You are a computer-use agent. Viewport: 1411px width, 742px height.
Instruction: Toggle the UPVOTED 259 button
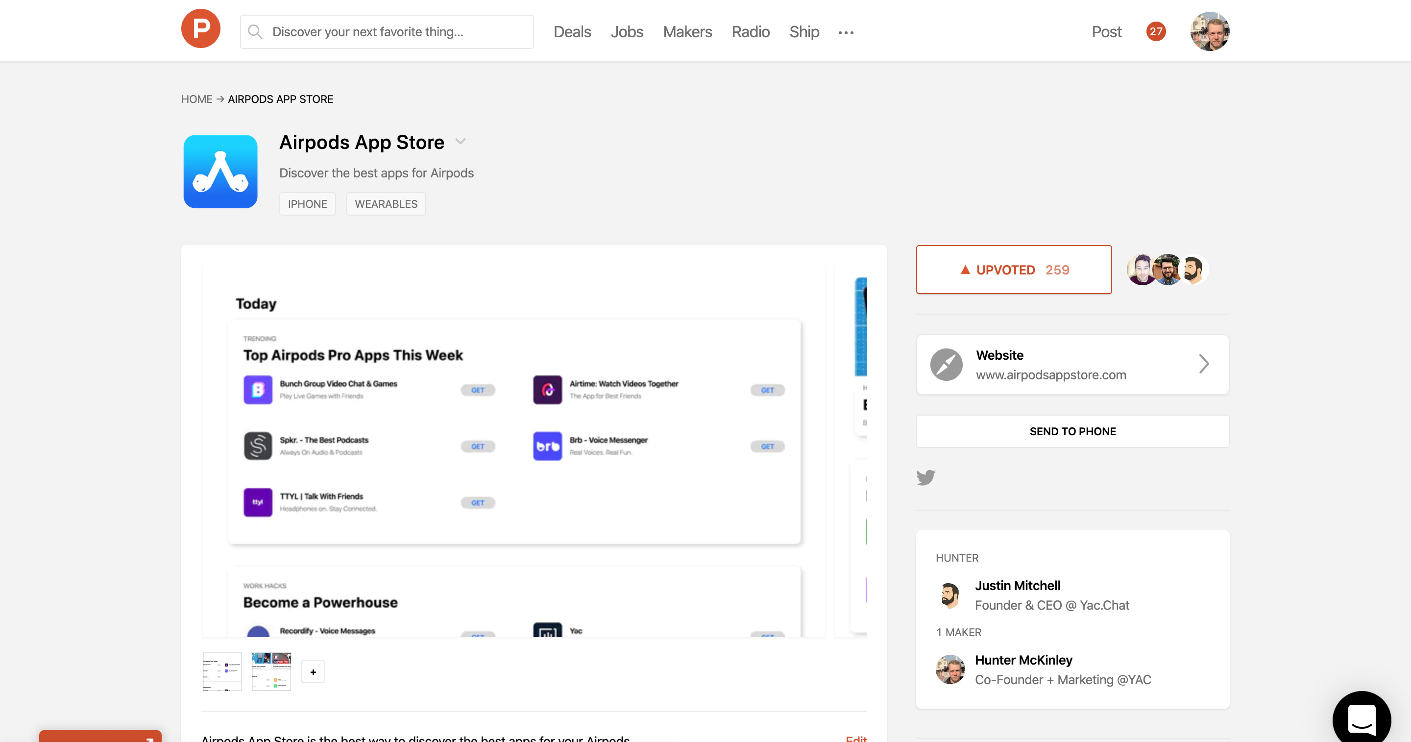coord(1013,270)
